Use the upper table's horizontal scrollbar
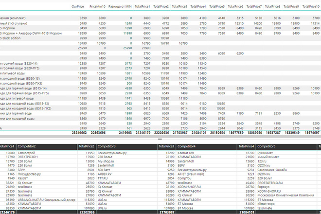321x214 pixels. point(160,136)
